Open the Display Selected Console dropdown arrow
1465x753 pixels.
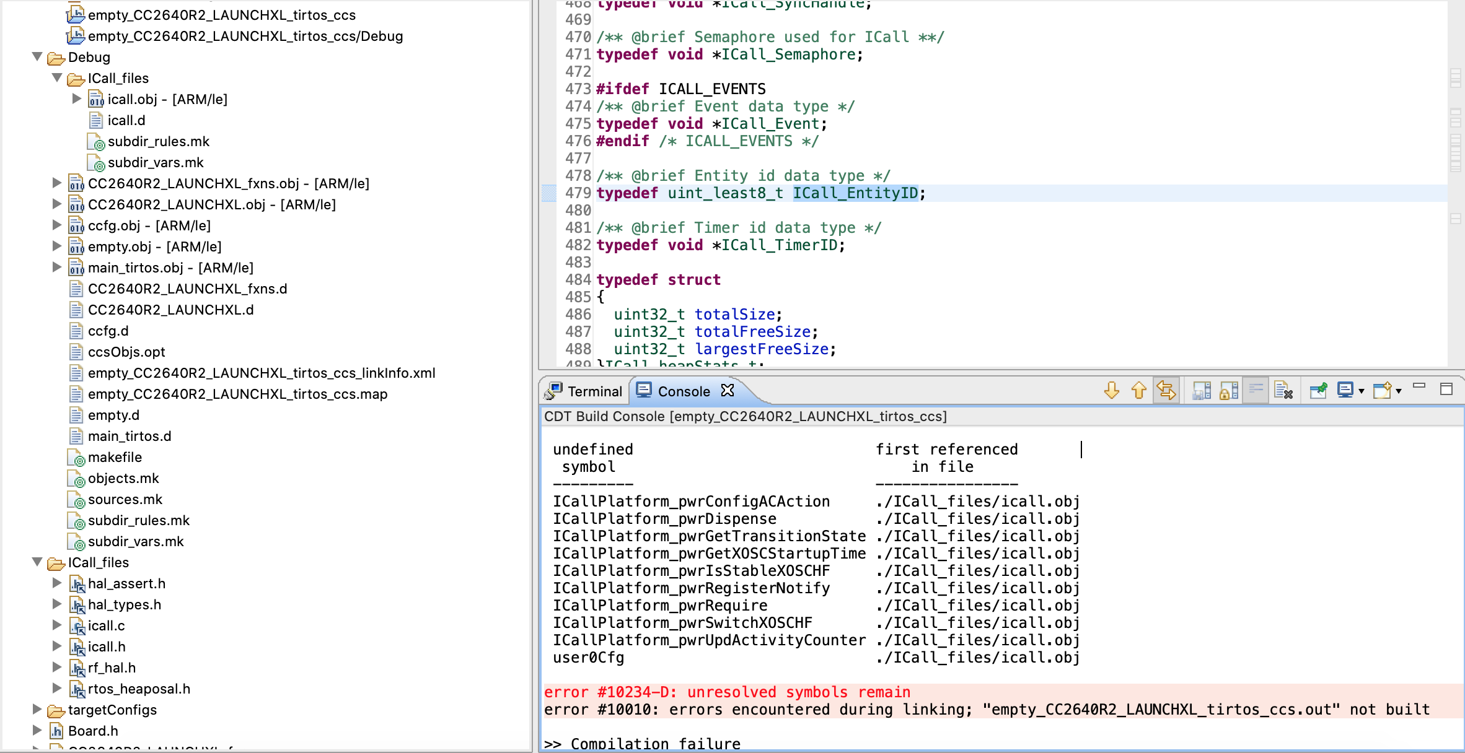(1362, 391)
